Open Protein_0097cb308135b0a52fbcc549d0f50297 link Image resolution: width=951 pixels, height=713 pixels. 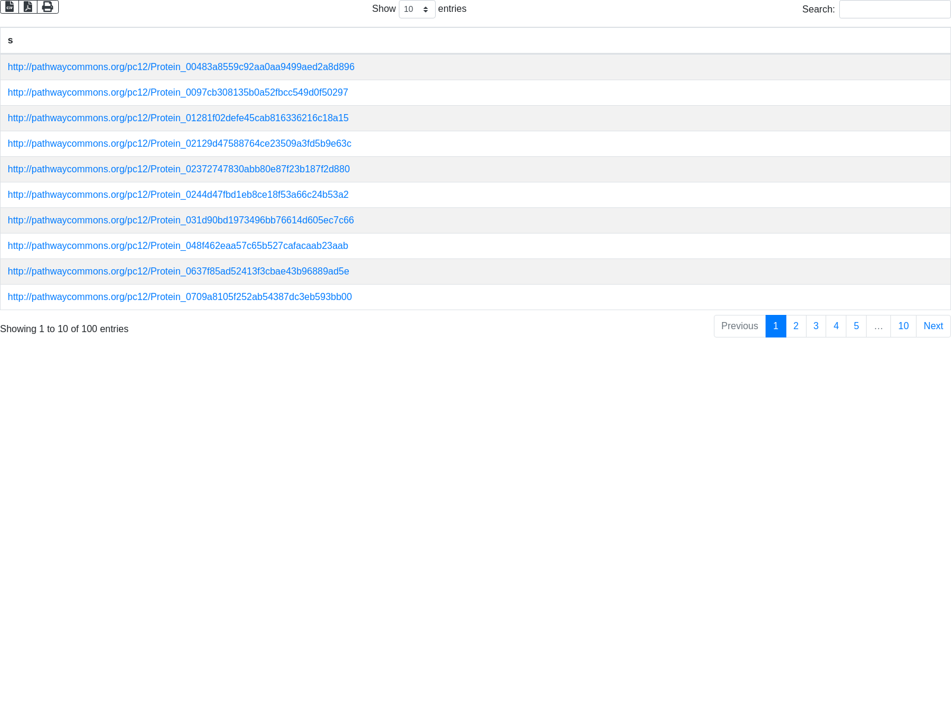pos(178,93)
